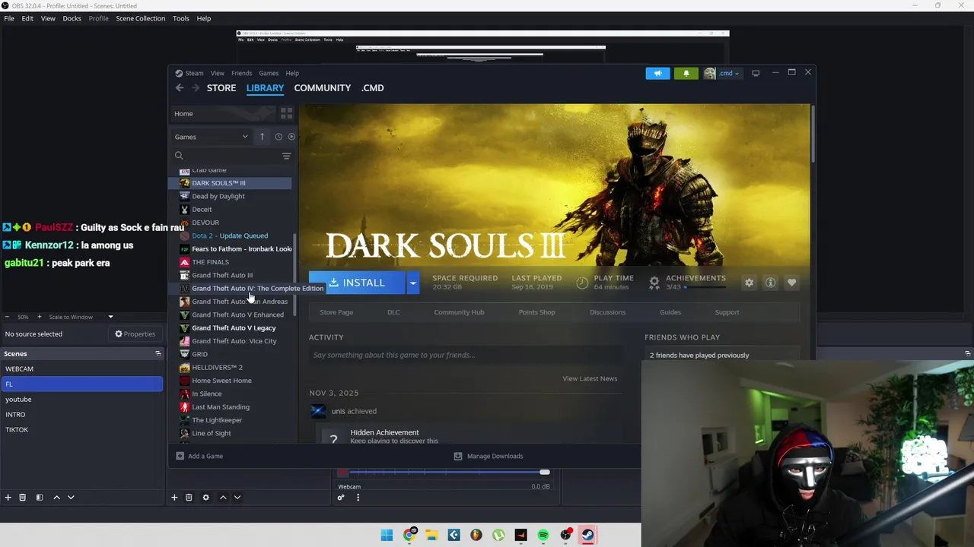Open OBS preview scaling dropdown arrow
This screenshot has height=547, width=974.
pyautogui.click(x=110, y=317)
